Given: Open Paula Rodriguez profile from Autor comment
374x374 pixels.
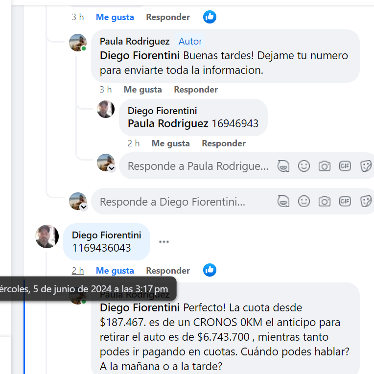Looking at the screenshot, I should (135, 41).
